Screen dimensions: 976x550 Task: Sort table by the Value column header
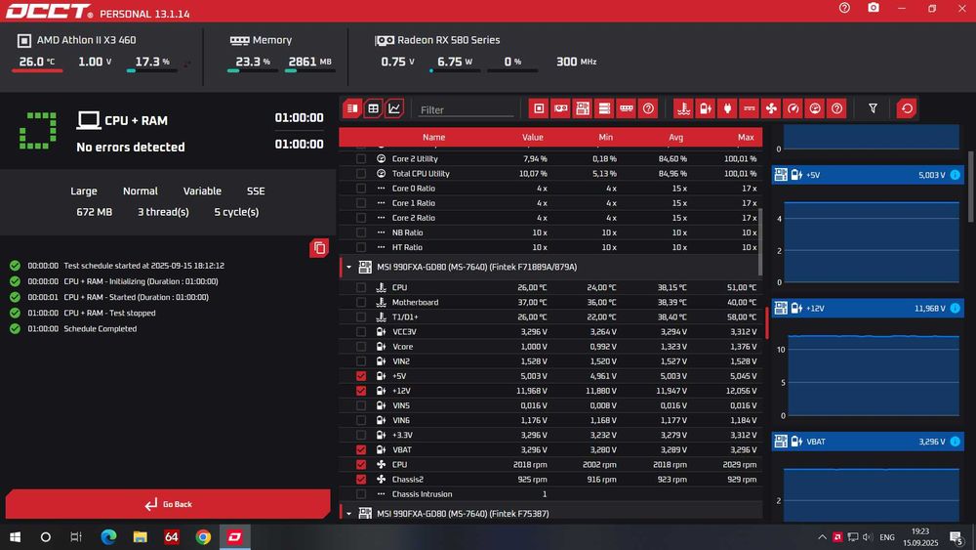click(x=533, y=137)
